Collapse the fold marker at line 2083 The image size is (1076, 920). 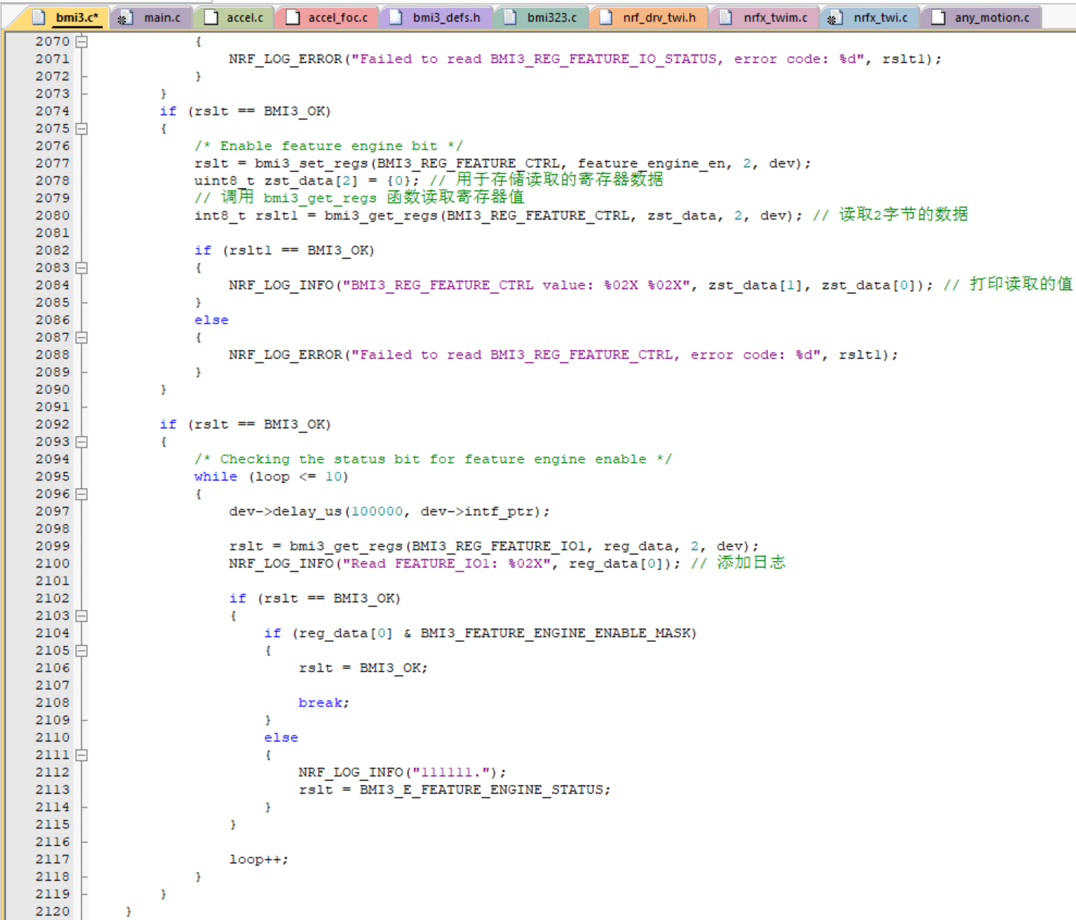(81, 268)
